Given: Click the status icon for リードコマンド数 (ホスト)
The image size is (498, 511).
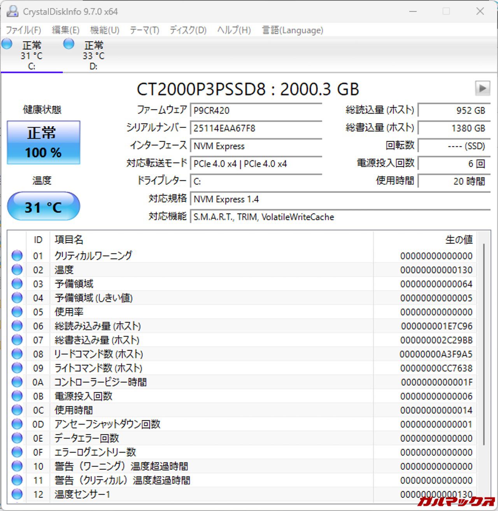Looking at the screenshot, I should click(17, 353).
